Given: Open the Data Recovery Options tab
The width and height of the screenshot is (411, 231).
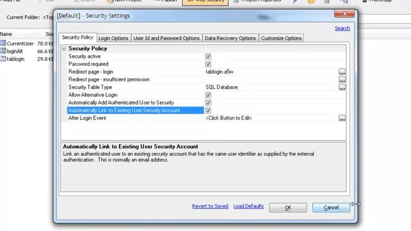Looking at the screenshot, I should point(230,38).
